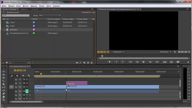Select the Zoom tool
192x108 pixels.
[4, 100]
